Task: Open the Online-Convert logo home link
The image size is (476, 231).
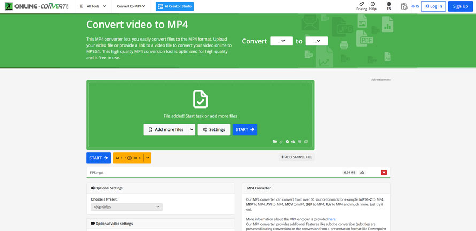Action: click(37, 6)
